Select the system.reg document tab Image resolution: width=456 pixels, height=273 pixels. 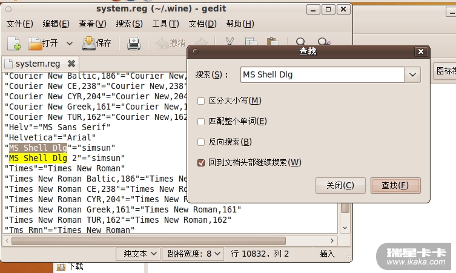coord(40,64)
